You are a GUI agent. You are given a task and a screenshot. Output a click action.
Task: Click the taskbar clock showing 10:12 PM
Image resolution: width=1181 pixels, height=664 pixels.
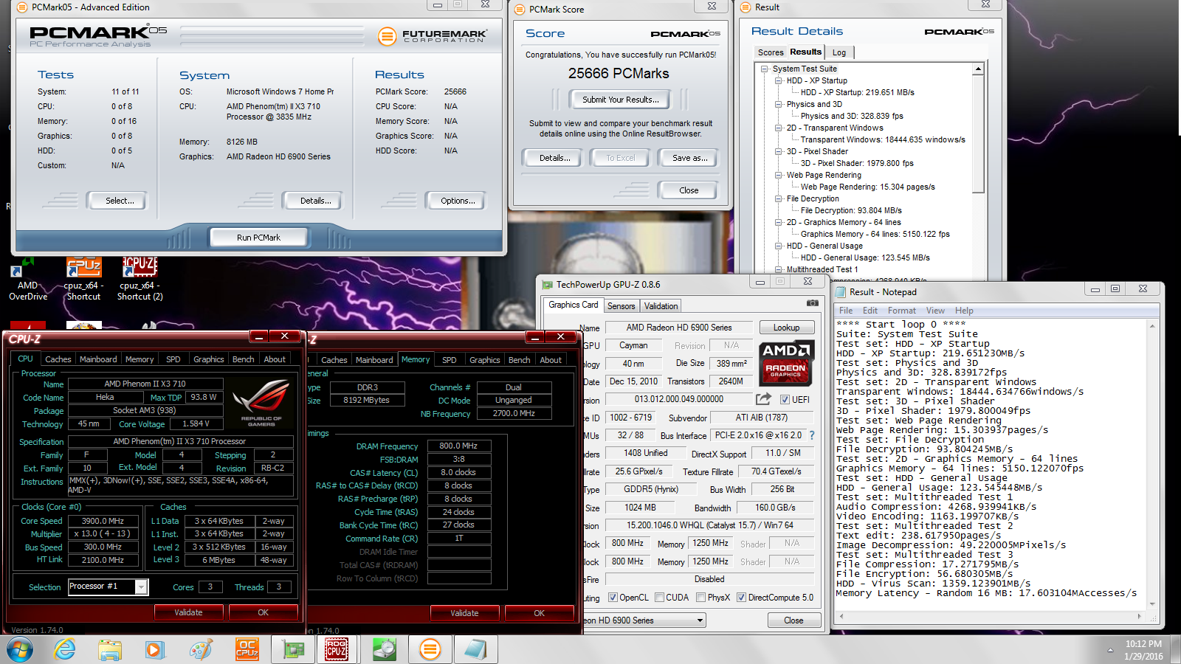[x=1143, y=650]
